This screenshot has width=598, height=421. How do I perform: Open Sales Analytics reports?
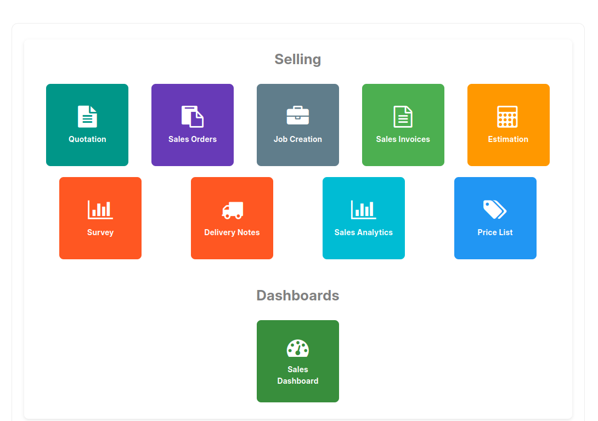pyautogui.click(x=363, y=218)
